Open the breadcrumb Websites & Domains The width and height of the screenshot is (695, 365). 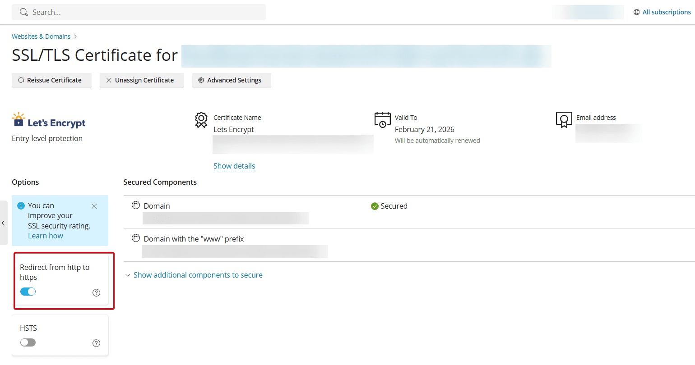click(41, 36)
